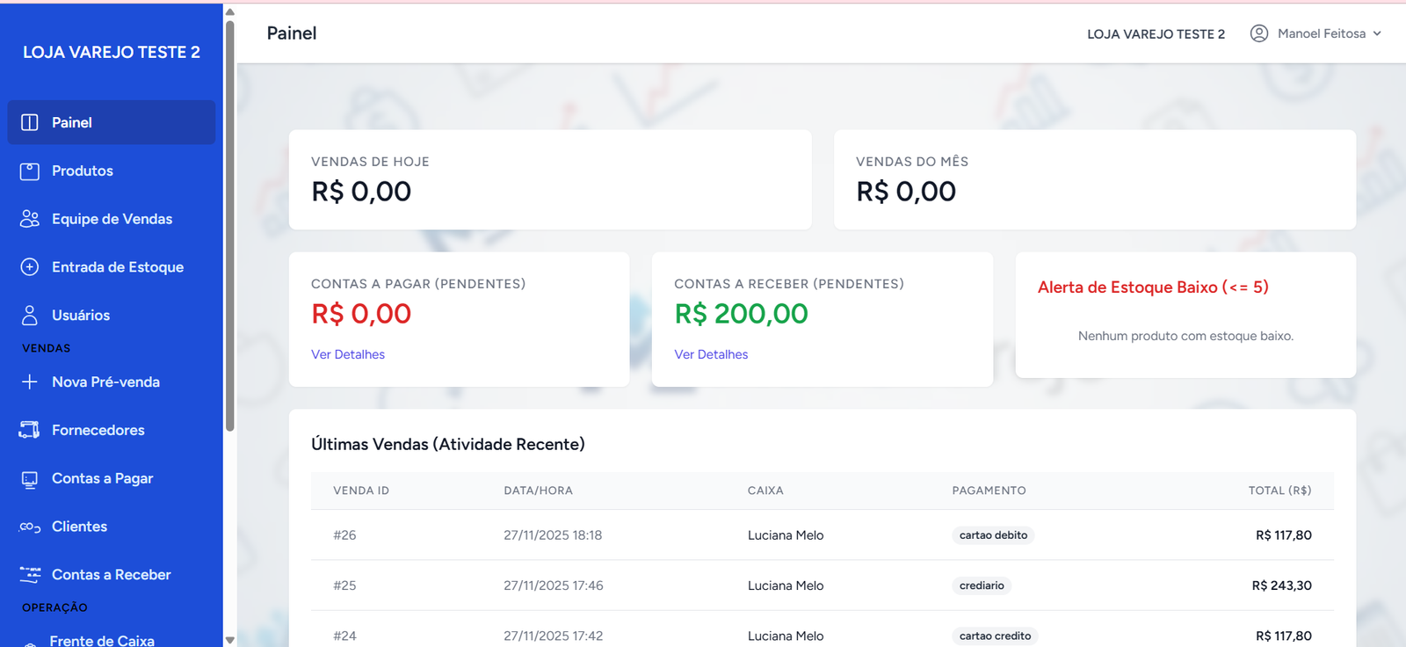Click the Contas a Receber icon
This screenshot has width=1406, height=647.
(x=30, y=575)
